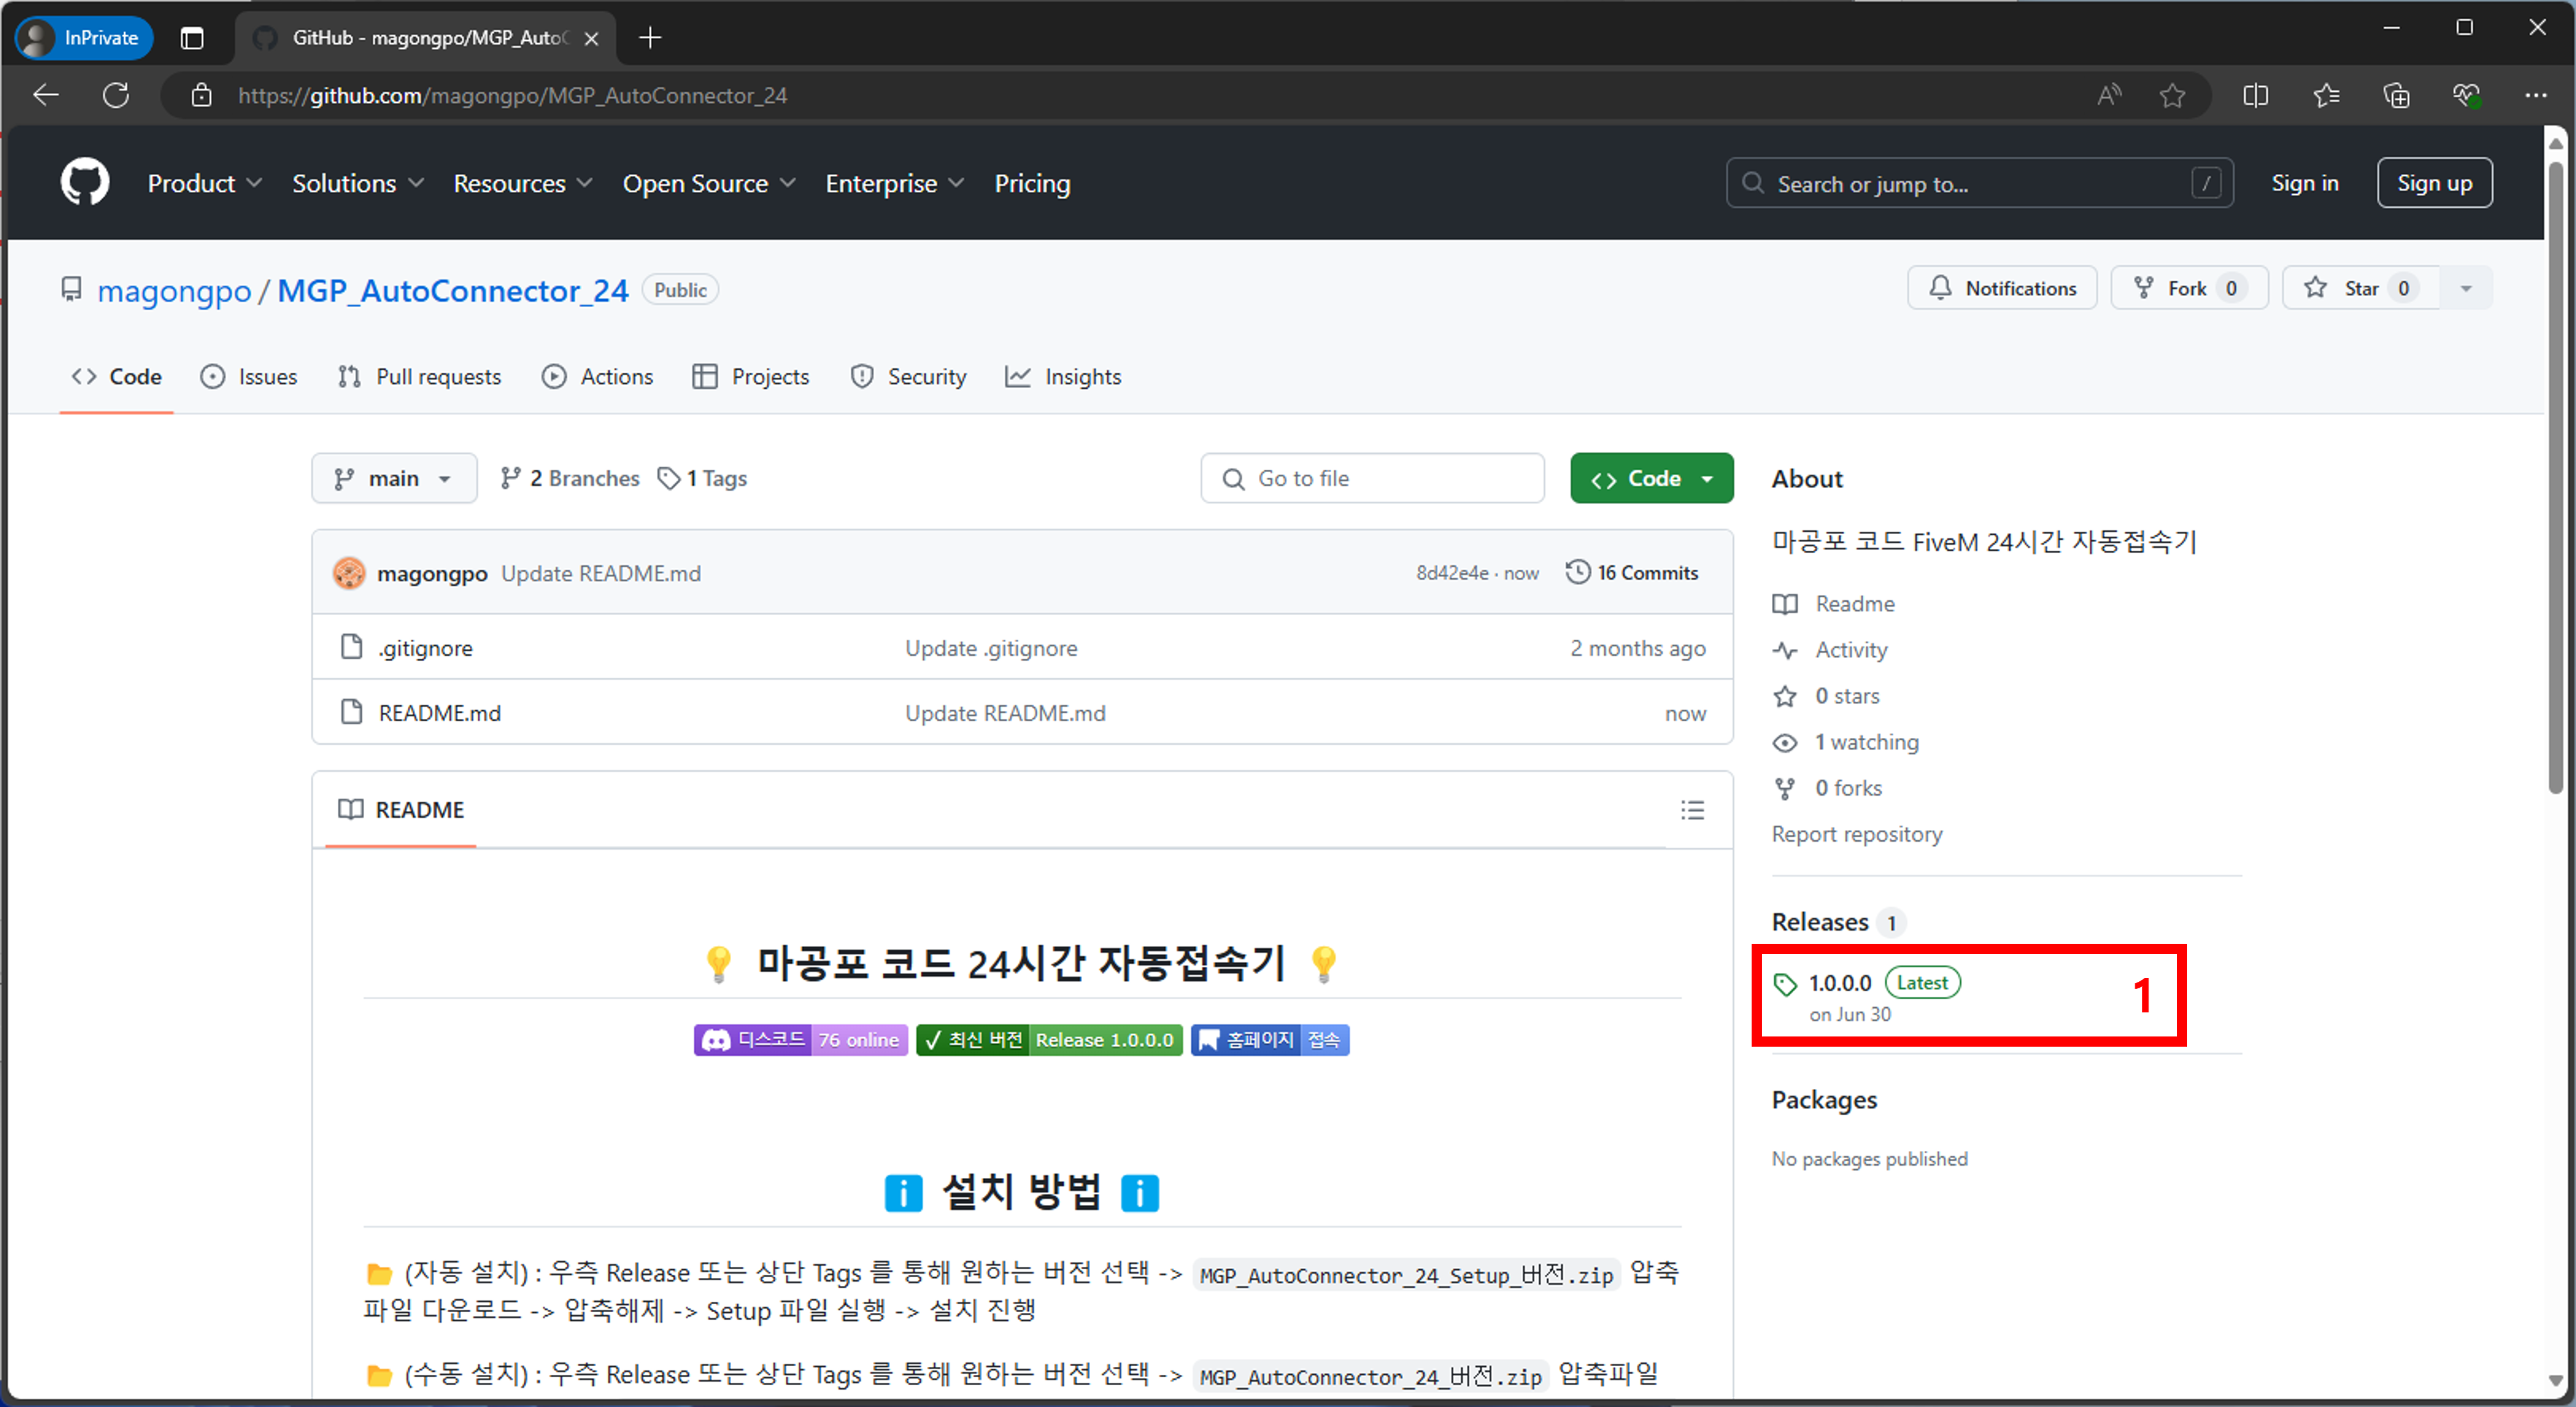Click the README outline list icon

1692,810
